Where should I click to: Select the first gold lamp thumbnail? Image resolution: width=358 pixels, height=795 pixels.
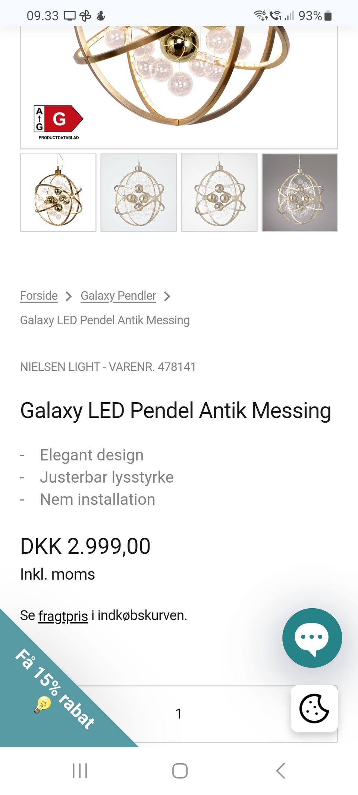tap(58, 192)
